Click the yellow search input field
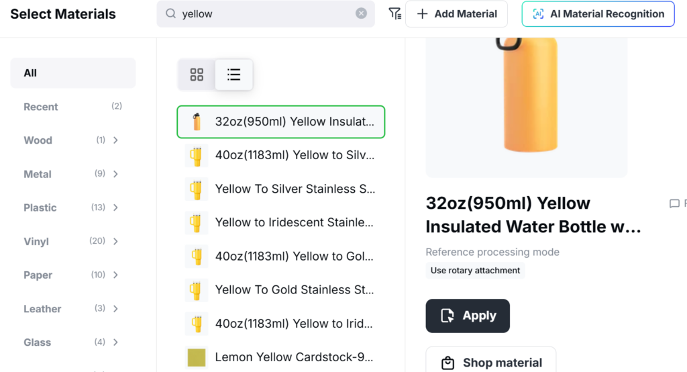The image size is (687, 372). click(x=266, y=13)
